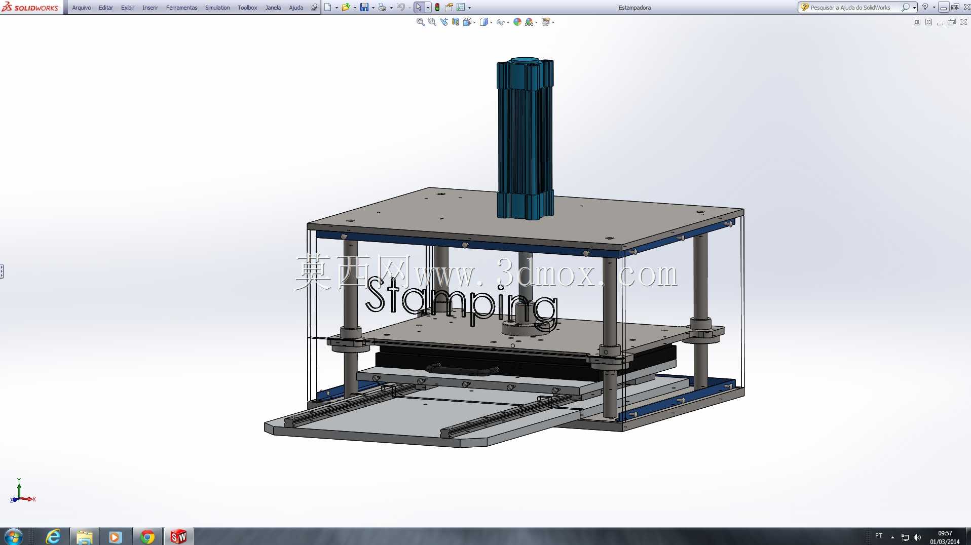
Task: Expand View Orientation dropdown arrow
Action: tap(474, 22)
